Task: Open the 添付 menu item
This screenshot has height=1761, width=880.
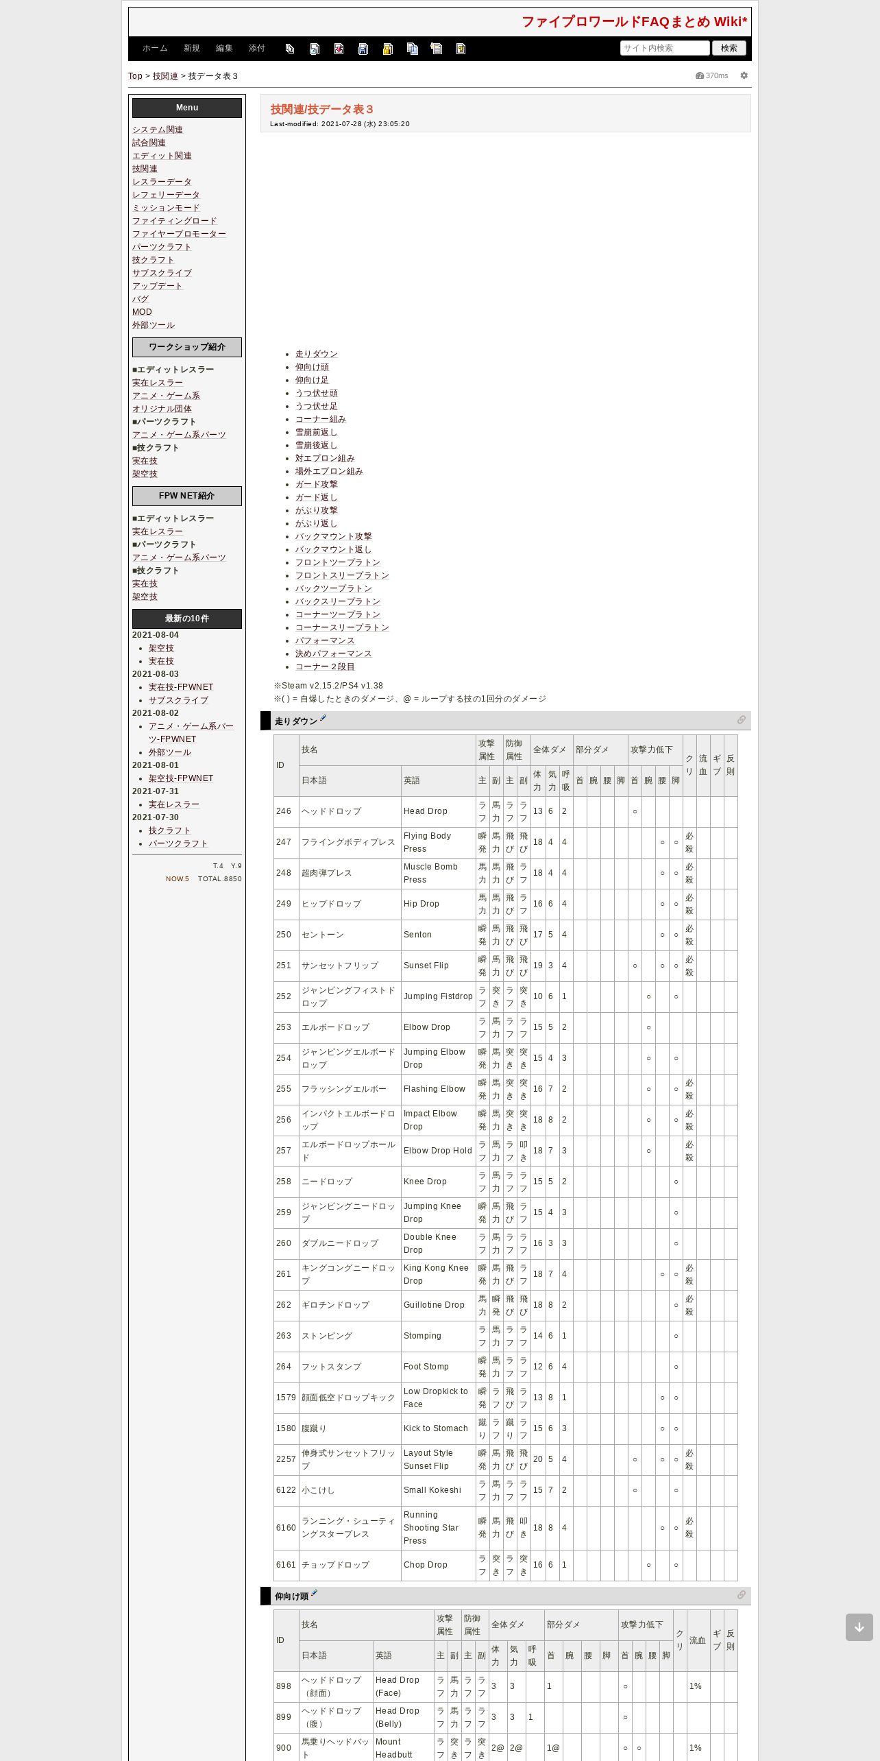Action: coord(257,49)
